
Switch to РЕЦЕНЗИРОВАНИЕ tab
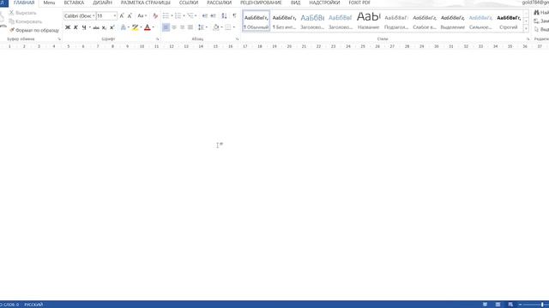[261, 3]
